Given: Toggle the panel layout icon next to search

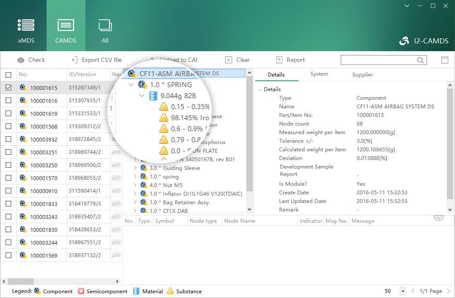Looking at the screenshot, I should (445, 60).
